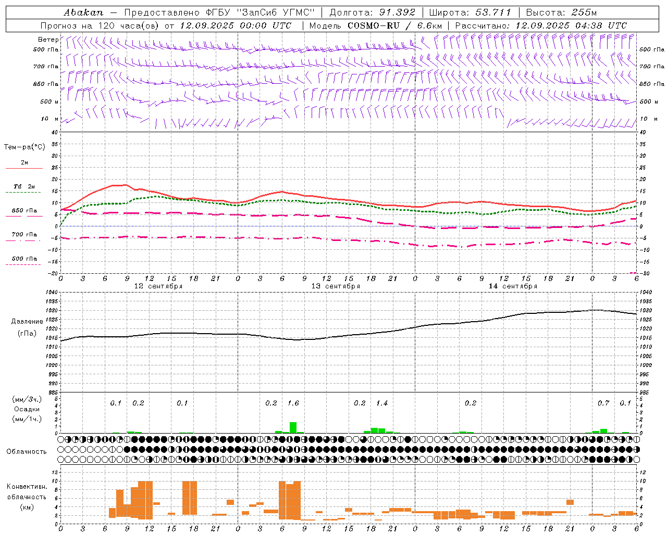Viewport: 667px width, 533px height.
Task: Click the "Ветер" wind panel label
Action: click(48, 40)
